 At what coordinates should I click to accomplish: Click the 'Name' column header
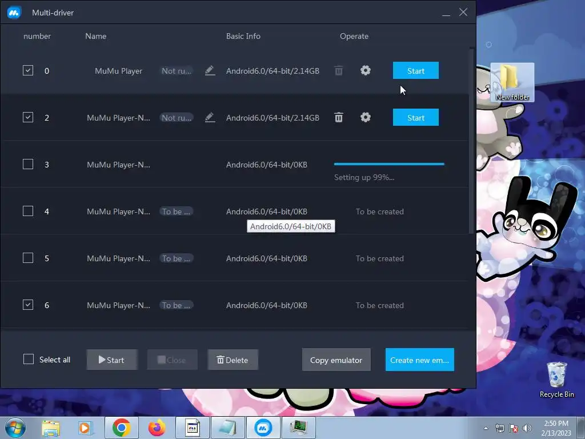click(x=95, y=36)
